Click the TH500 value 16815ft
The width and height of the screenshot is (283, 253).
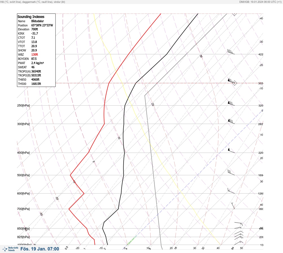36,84
